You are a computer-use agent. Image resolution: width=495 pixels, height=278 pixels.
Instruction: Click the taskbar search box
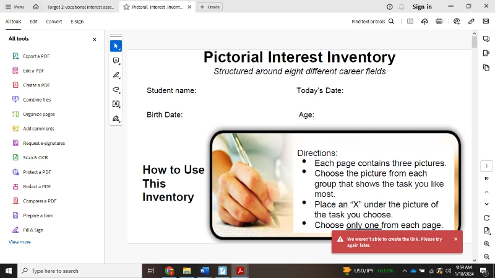pyautogui.click(x=80, y=271)
